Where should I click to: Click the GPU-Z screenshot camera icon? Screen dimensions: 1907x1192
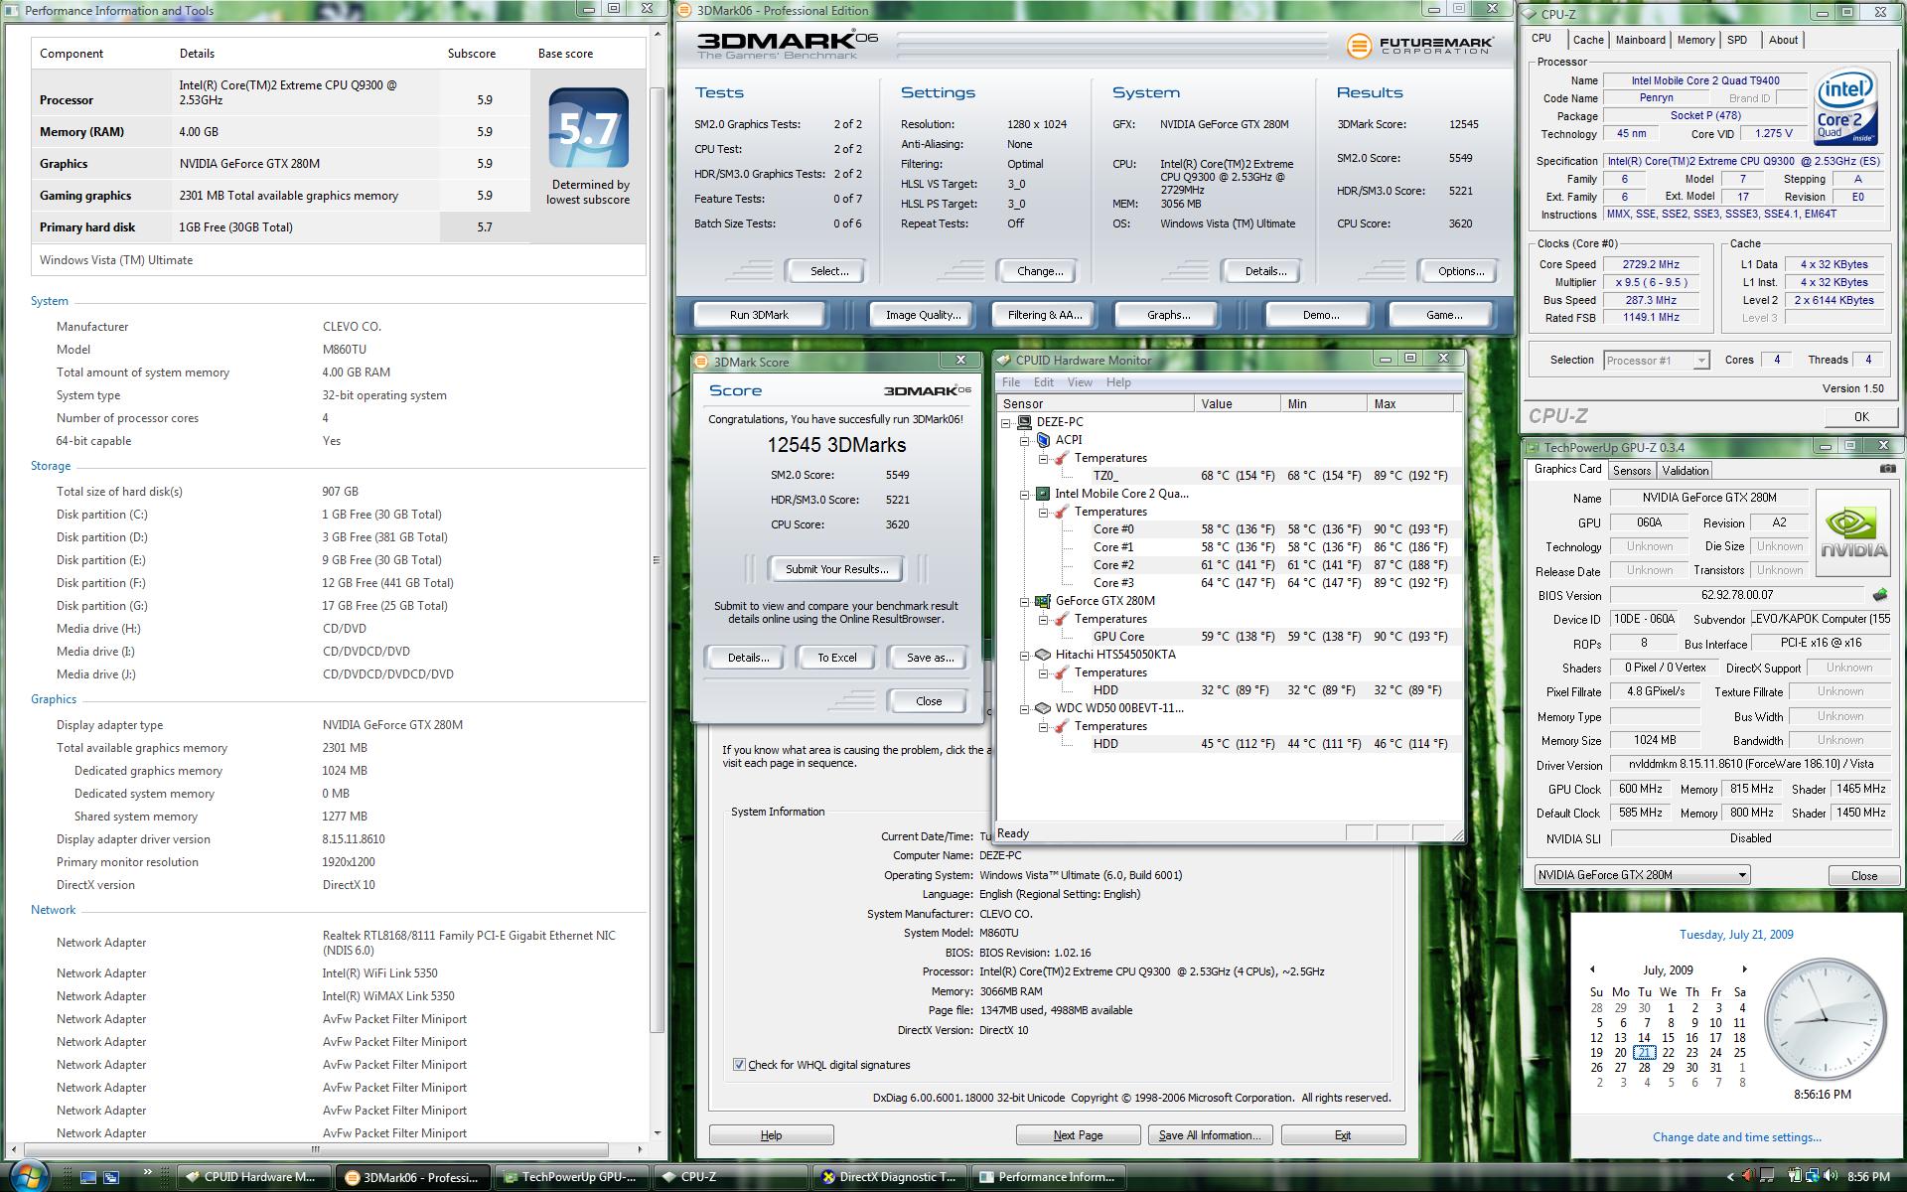1886,469
